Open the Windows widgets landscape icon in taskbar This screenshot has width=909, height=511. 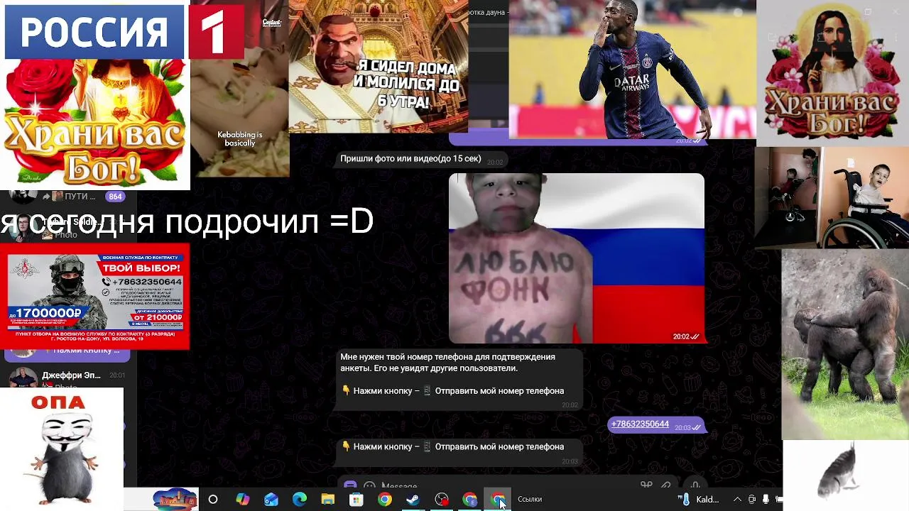175,499
